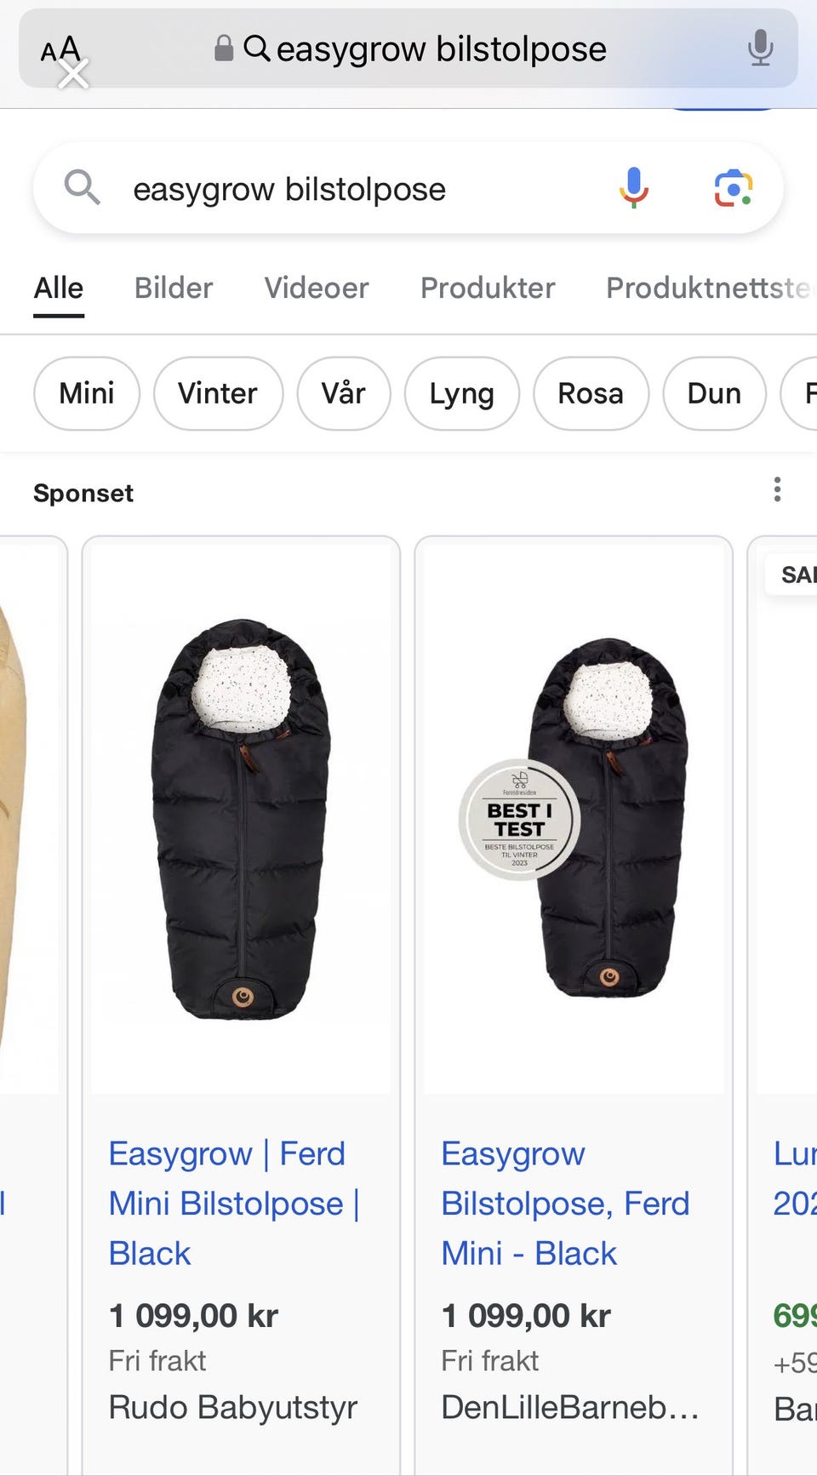Select the Rosa filter chip
This screenshot has height=1476, width=817.
tap(591, 393)
